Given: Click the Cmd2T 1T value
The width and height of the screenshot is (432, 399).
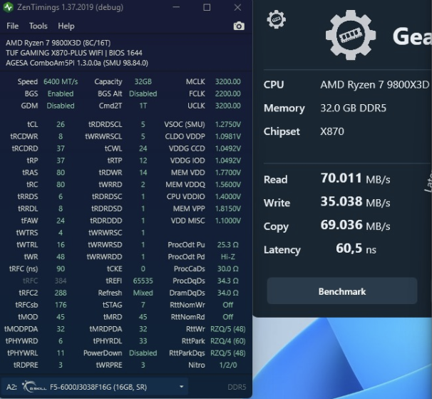Looking at the screenshot, I should [x=143, y=106].
